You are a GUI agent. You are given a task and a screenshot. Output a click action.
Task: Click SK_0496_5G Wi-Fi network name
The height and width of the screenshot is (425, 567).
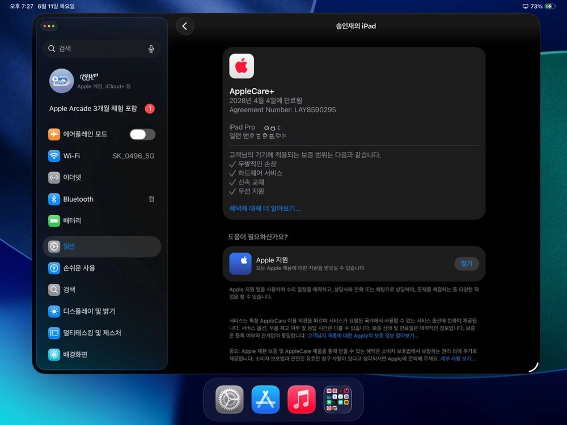(x=133, y=156)
